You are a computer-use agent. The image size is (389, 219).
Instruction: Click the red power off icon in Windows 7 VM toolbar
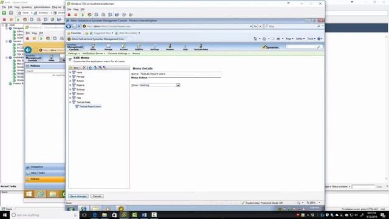coord(69,15)
